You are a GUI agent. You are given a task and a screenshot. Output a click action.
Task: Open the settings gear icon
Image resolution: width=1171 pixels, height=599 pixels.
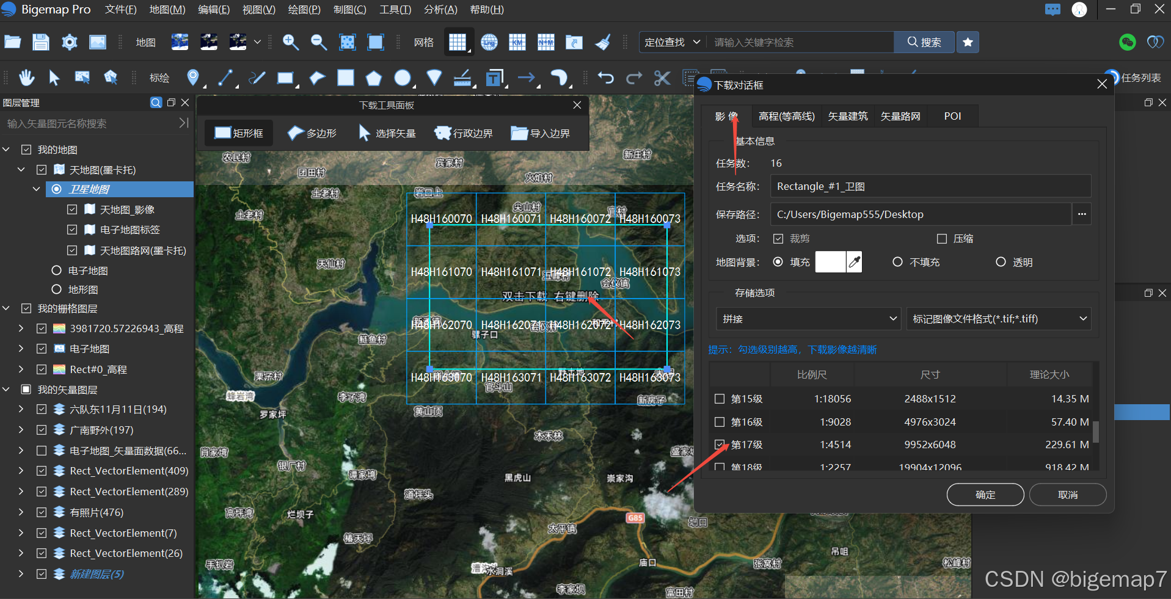[70, 42]
